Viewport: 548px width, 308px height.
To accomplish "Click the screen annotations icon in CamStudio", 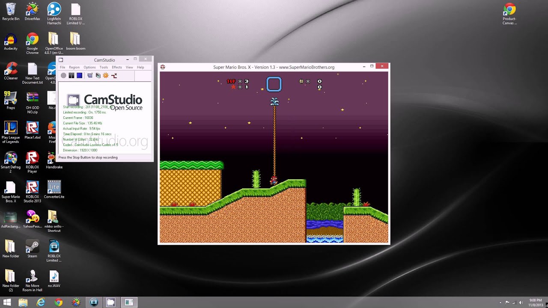I will point(98,75).
